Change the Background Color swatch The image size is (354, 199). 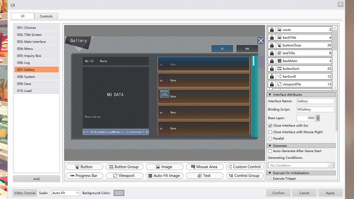click(119, 193)
